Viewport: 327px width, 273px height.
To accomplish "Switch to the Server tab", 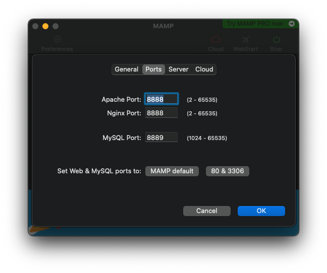I will coord(178,70).
